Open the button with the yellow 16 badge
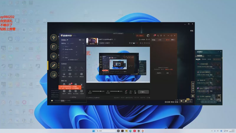The width and height of the screenshot is (236, 133). tap(186, 101)
